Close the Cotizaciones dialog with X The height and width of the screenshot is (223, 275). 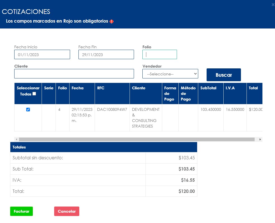(273, 4)
